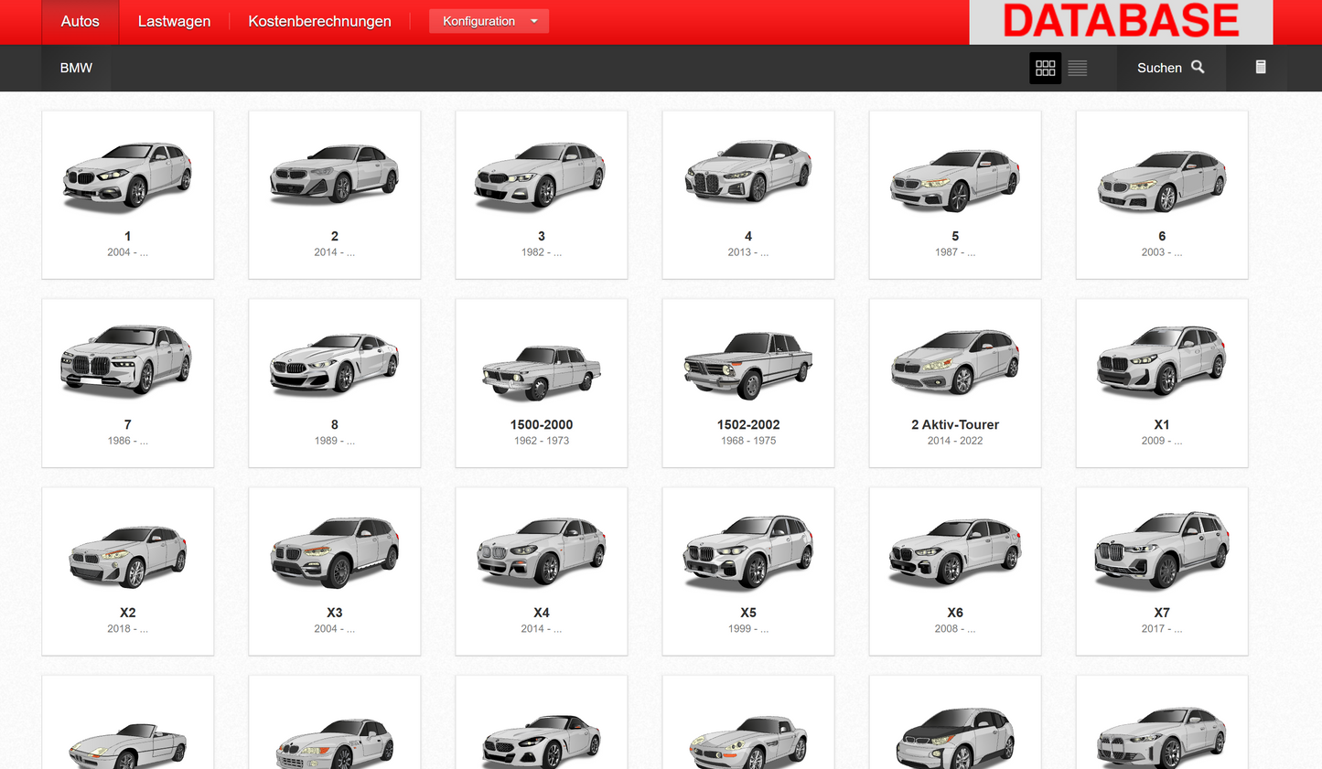1322x769 pixels.
Task: Open the 4 series card from 2013
Action: [x=748, y=195]
